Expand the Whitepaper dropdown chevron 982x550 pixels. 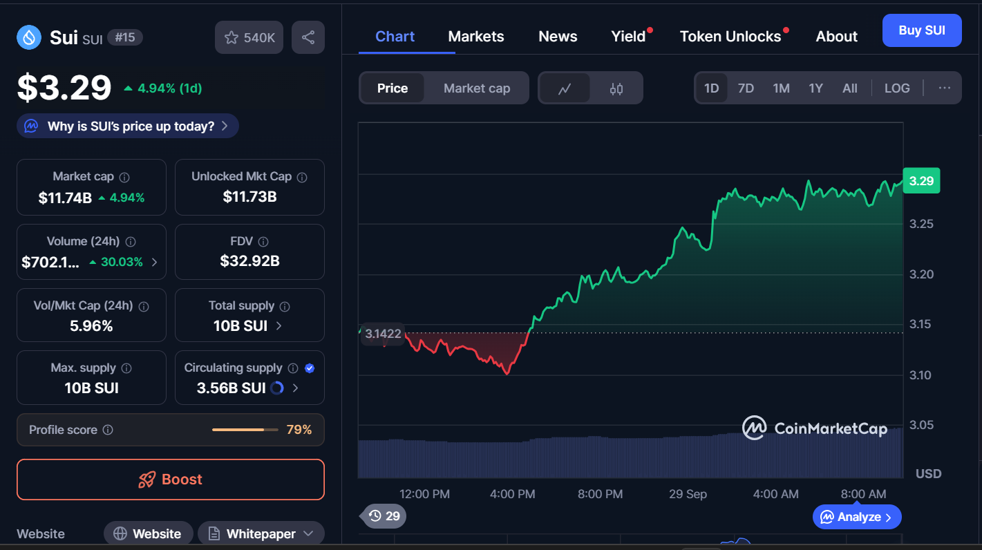(x=309, y=533)
